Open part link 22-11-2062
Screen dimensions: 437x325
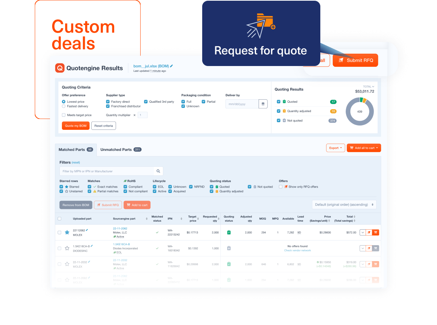pos(120,229)
